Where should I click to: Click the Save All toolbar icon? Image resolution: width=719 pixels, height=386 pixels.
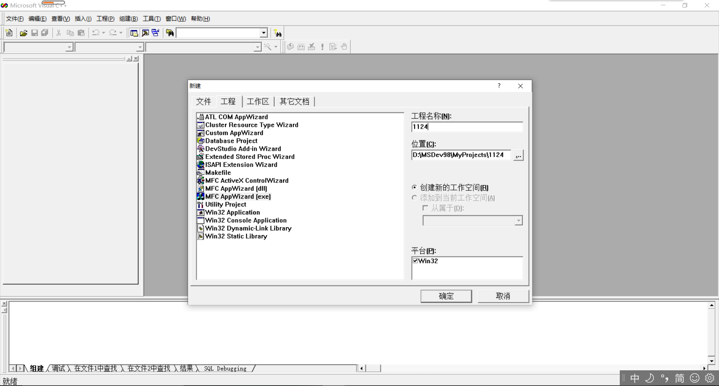pyautogui.click(x=45, y=33)
